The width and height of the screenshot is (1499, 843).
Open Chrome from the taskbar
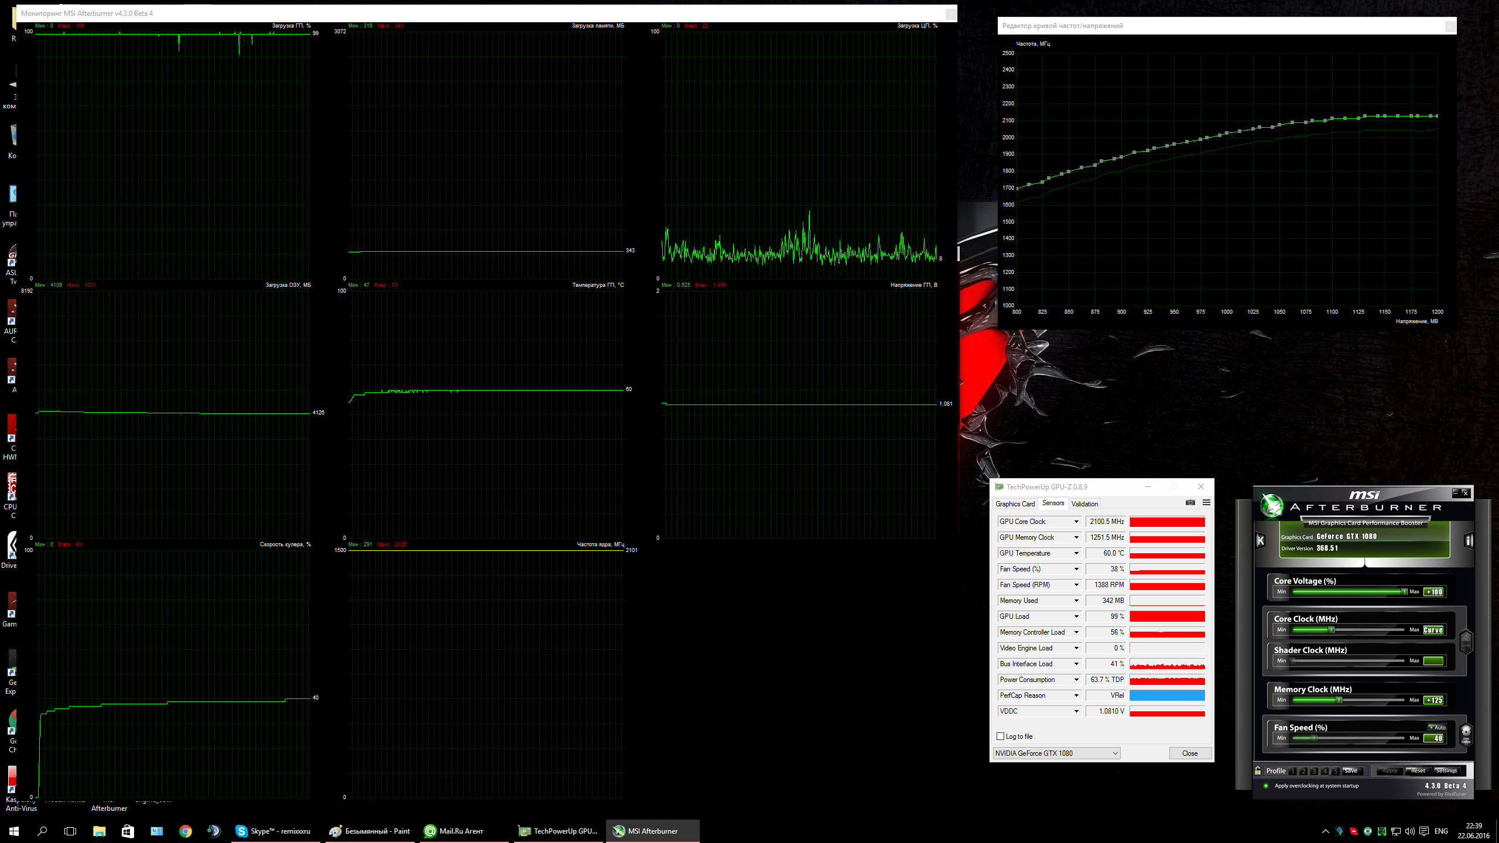click(x=185, y=831)
